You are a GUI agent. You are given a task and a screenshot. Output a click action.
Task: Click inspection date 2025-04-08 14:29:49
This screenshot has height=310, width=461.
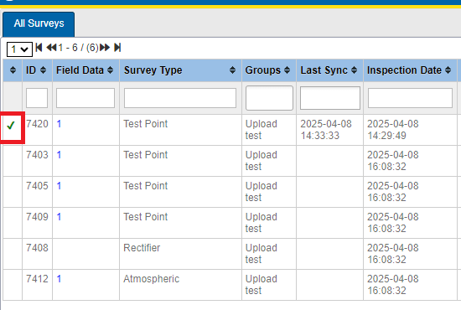pos(393,130)
